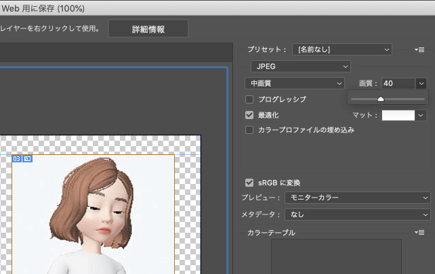This screenshot has width=435, height=274.
Task: Expand the 中画質 quality preset dropdown
Action: coord(295,83)
